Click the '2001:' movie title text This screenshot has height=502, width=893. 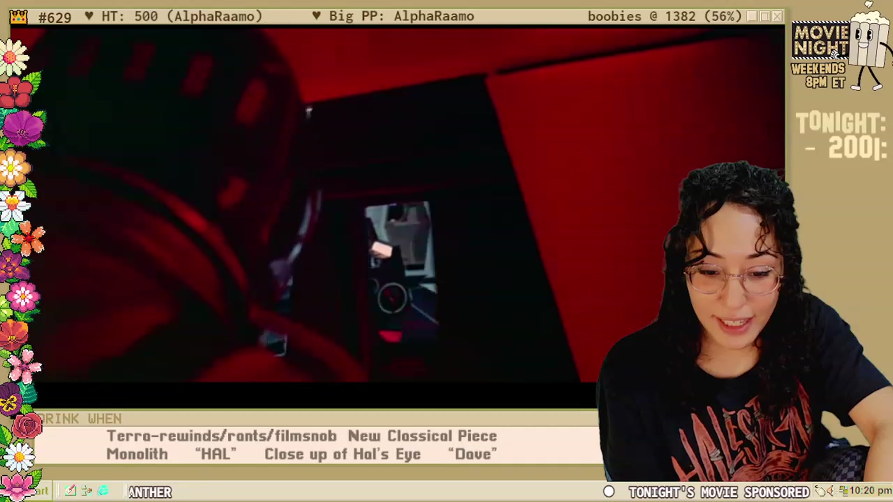pos(858,148)
